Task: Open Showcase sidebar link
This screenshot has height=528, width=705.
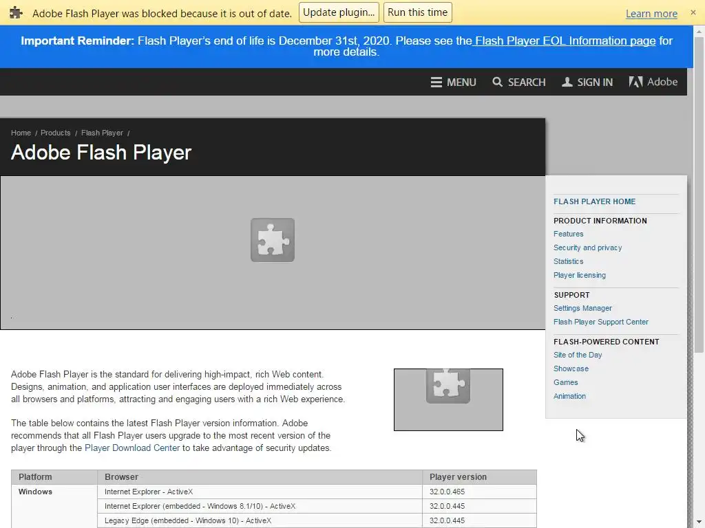Action: tap(571, 368)
